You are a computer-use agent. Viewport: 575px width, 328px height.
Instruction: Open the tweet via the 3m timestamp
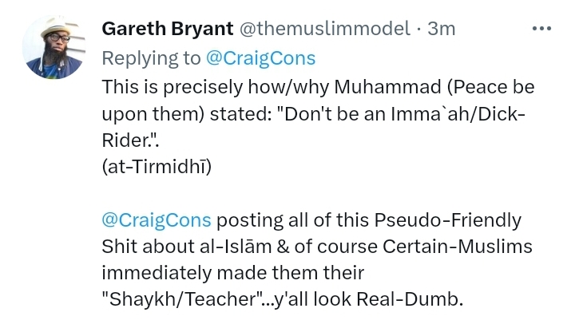tap(442, 30)
